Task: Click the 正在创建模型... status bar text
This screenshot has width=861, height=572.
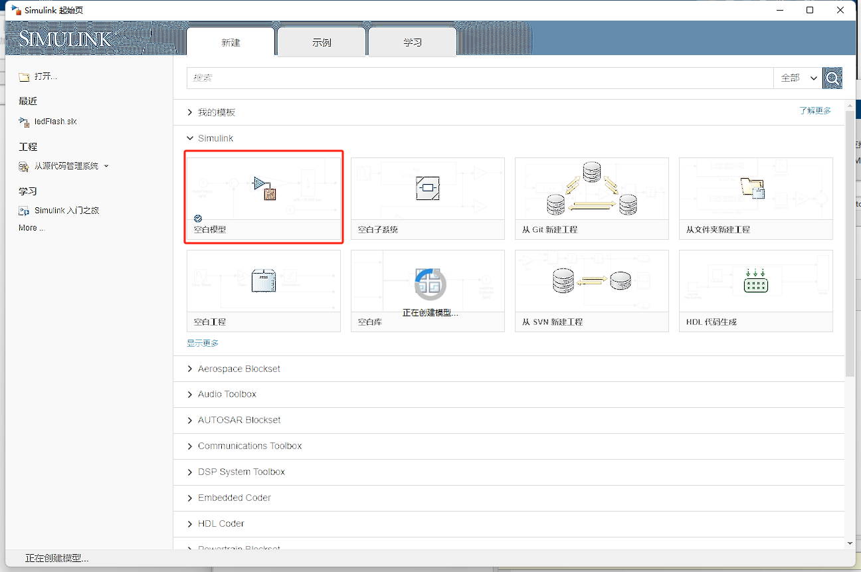Action: [56, 559]
